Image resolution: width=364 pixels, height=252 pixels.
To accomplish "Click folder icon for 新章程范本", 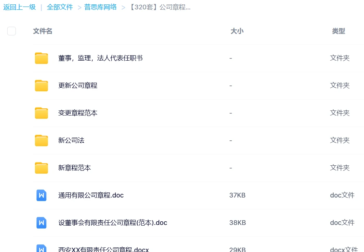I will click(x=41, y=168).
